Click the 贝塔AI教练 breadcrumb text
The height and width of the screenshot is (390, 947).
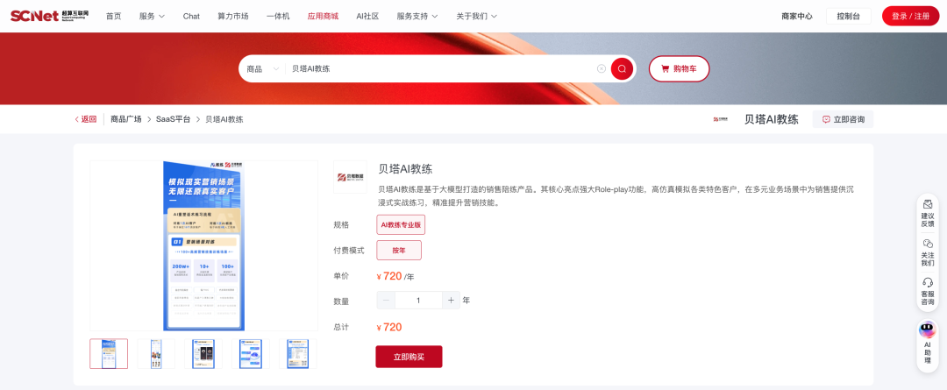click(x=224, y=119)
